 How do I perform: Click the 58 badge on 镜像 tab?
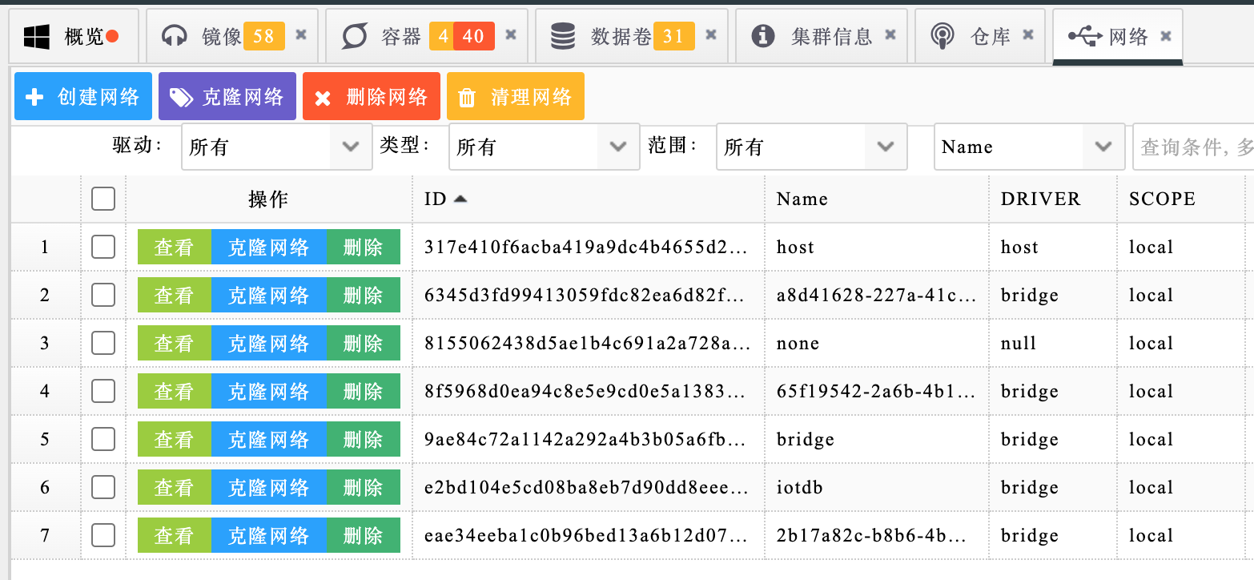point(264,36)
